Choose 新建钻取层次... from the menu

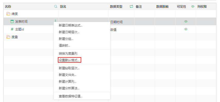(69, 68)
